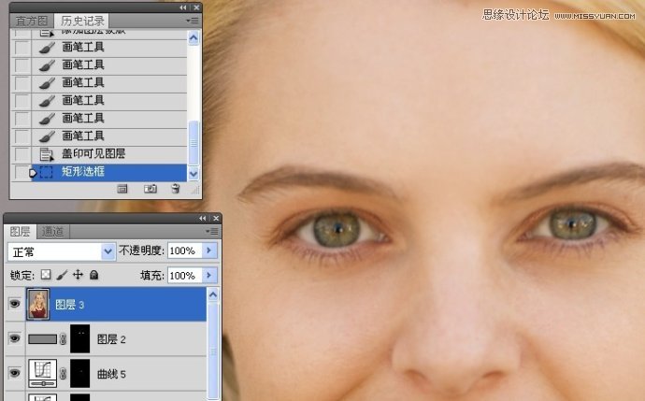Toggle visibility of 图层 2
This screenshot has width=645, height=401.
pos(14,338)
